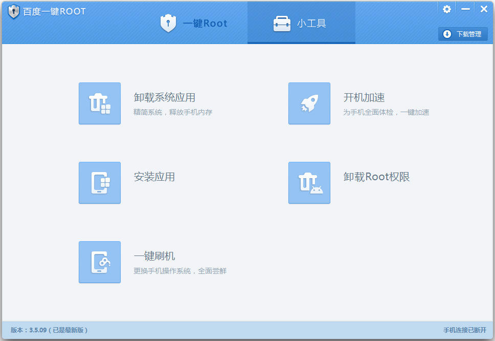
Task: Select the 小工具 tab
Action: tap(301, 23)
